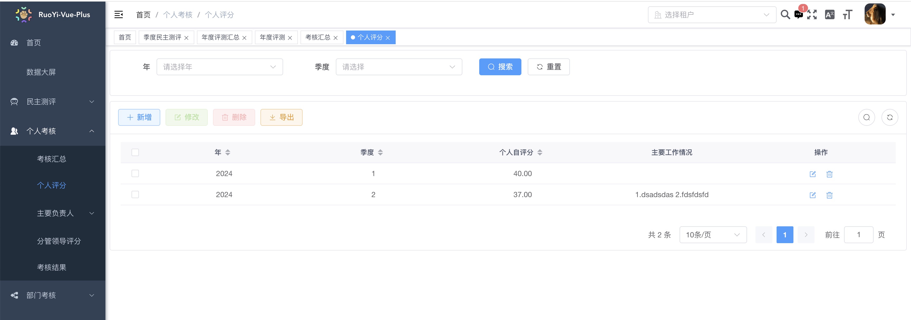Screen dimensions: 911x320
Task: Close the 个人评分 tab
Action: click(x=387, y=38)
